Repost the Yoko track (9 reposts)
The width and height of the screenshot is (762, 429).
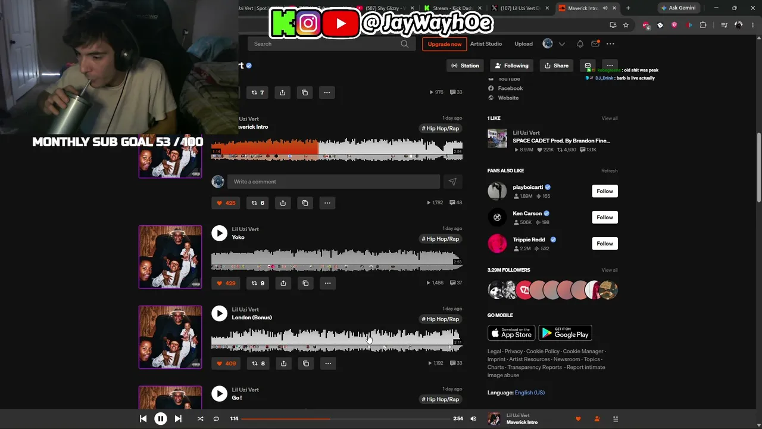258,283
